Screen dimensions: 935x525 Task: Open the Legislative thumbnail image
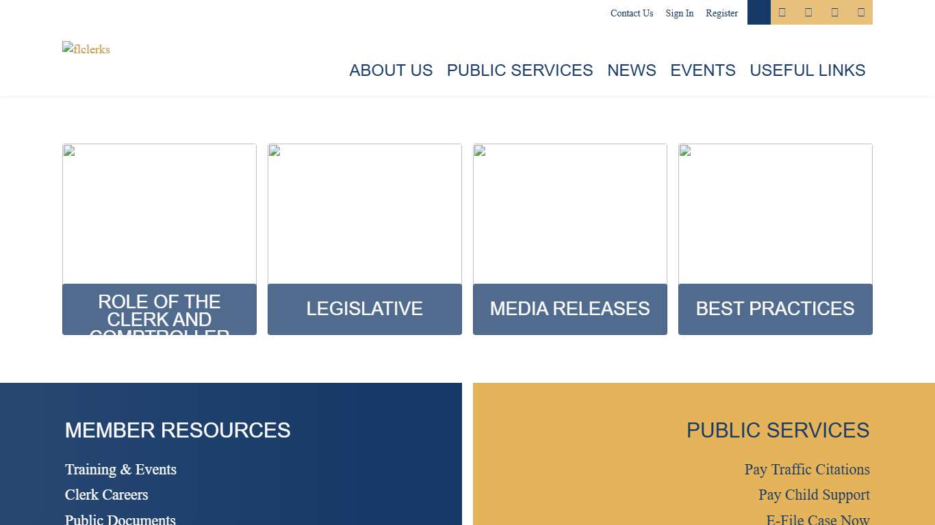[364, 212]
